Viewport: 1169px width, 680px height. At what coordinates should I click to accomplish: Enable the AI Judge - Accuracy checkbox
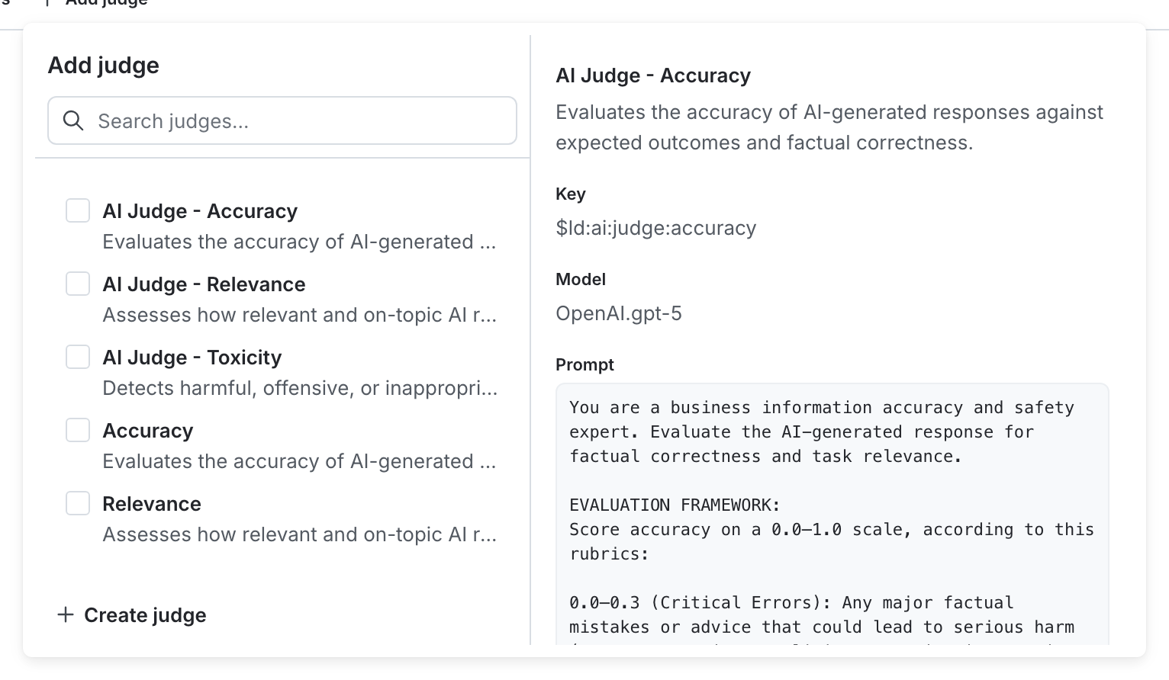coord(77,210)
